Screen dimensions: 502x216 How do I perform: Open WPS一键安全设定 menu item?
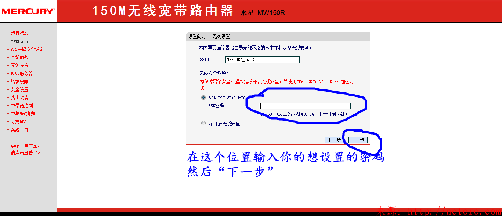(x=27, y=49)
